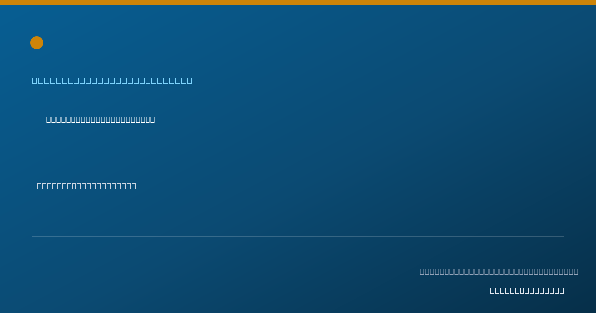Click the white footer text line at bottom right
596x313 pixels.
pos(527,290)
